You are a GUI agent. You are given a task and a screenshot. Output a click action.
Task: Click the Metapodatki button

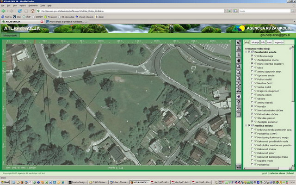click(x=10, y=35)
